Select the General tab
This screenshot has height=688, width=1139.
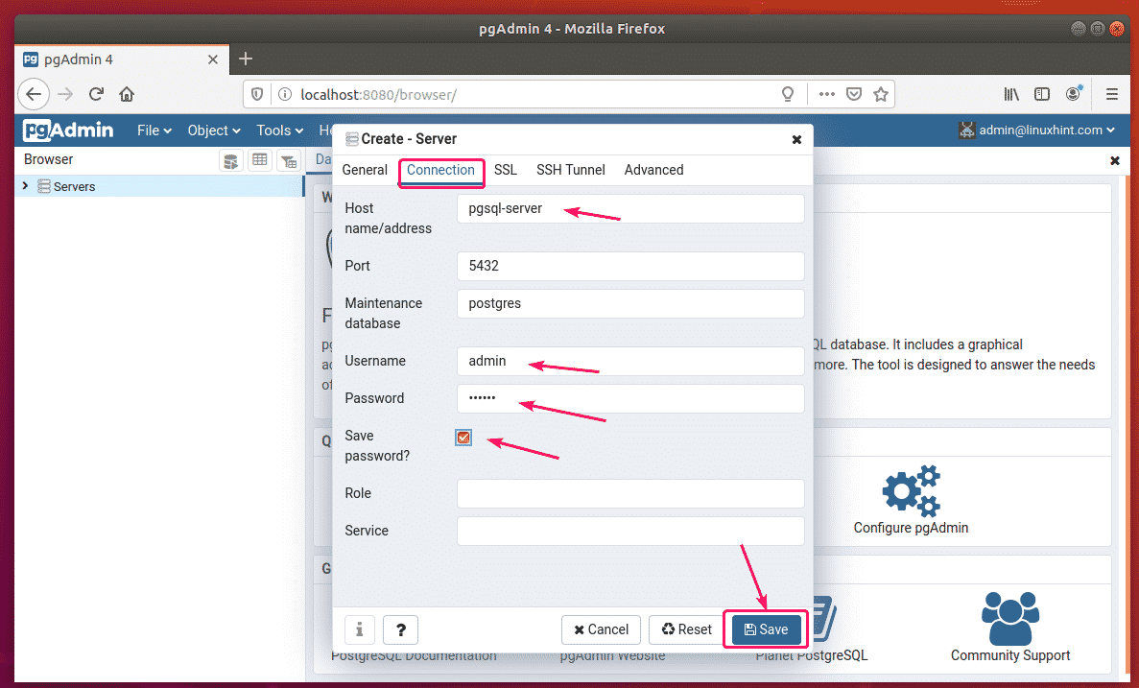(365, 170)
